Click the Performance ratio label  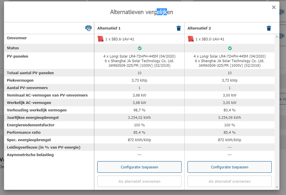point(24,132)
